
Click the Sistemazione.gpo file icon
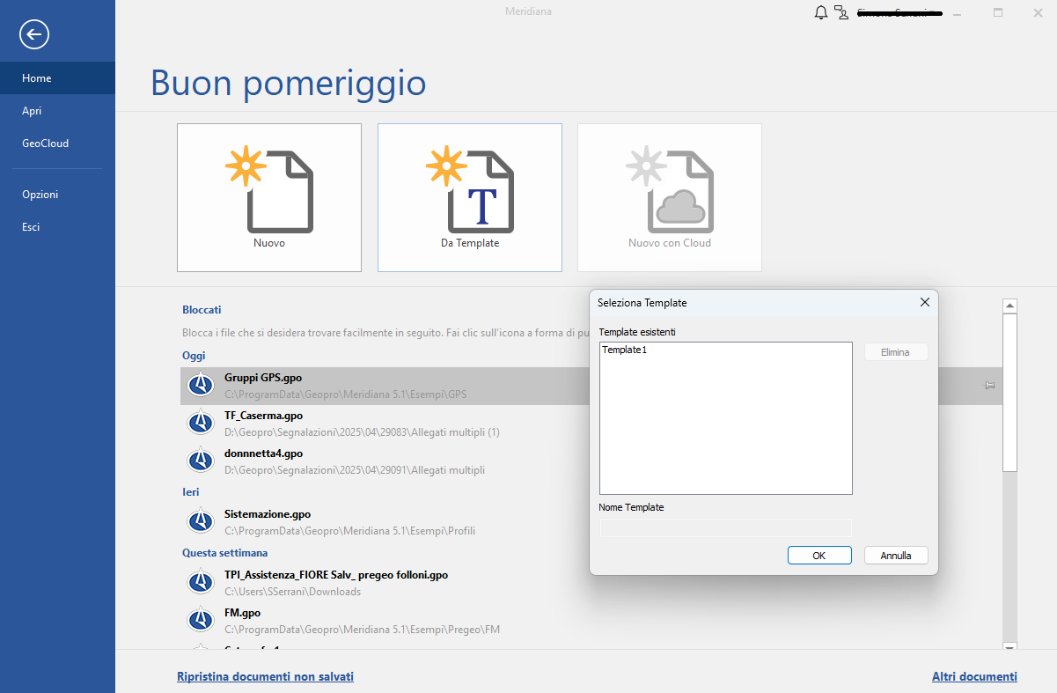202,522
